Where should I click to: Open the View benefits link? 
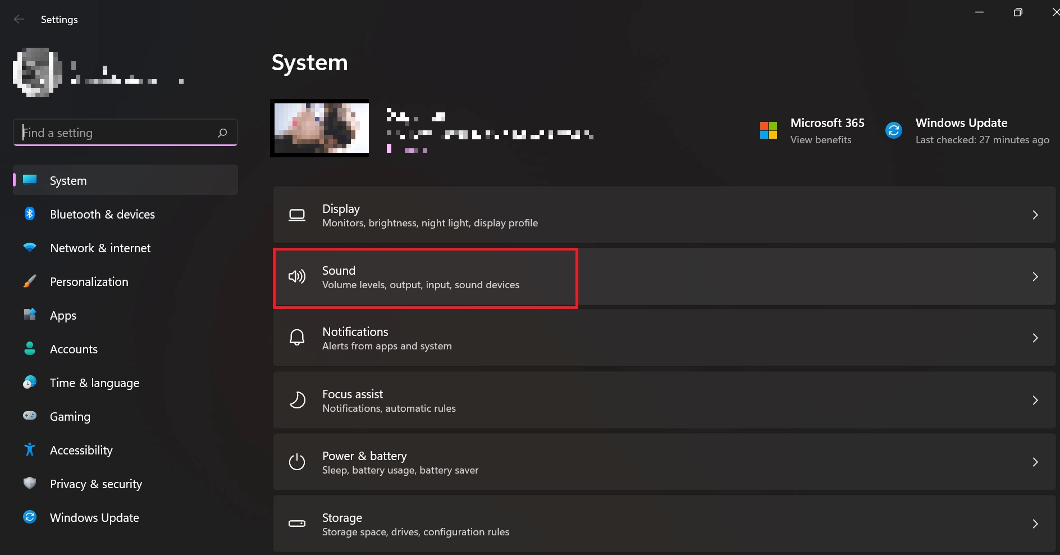click(x=821, y=139)
